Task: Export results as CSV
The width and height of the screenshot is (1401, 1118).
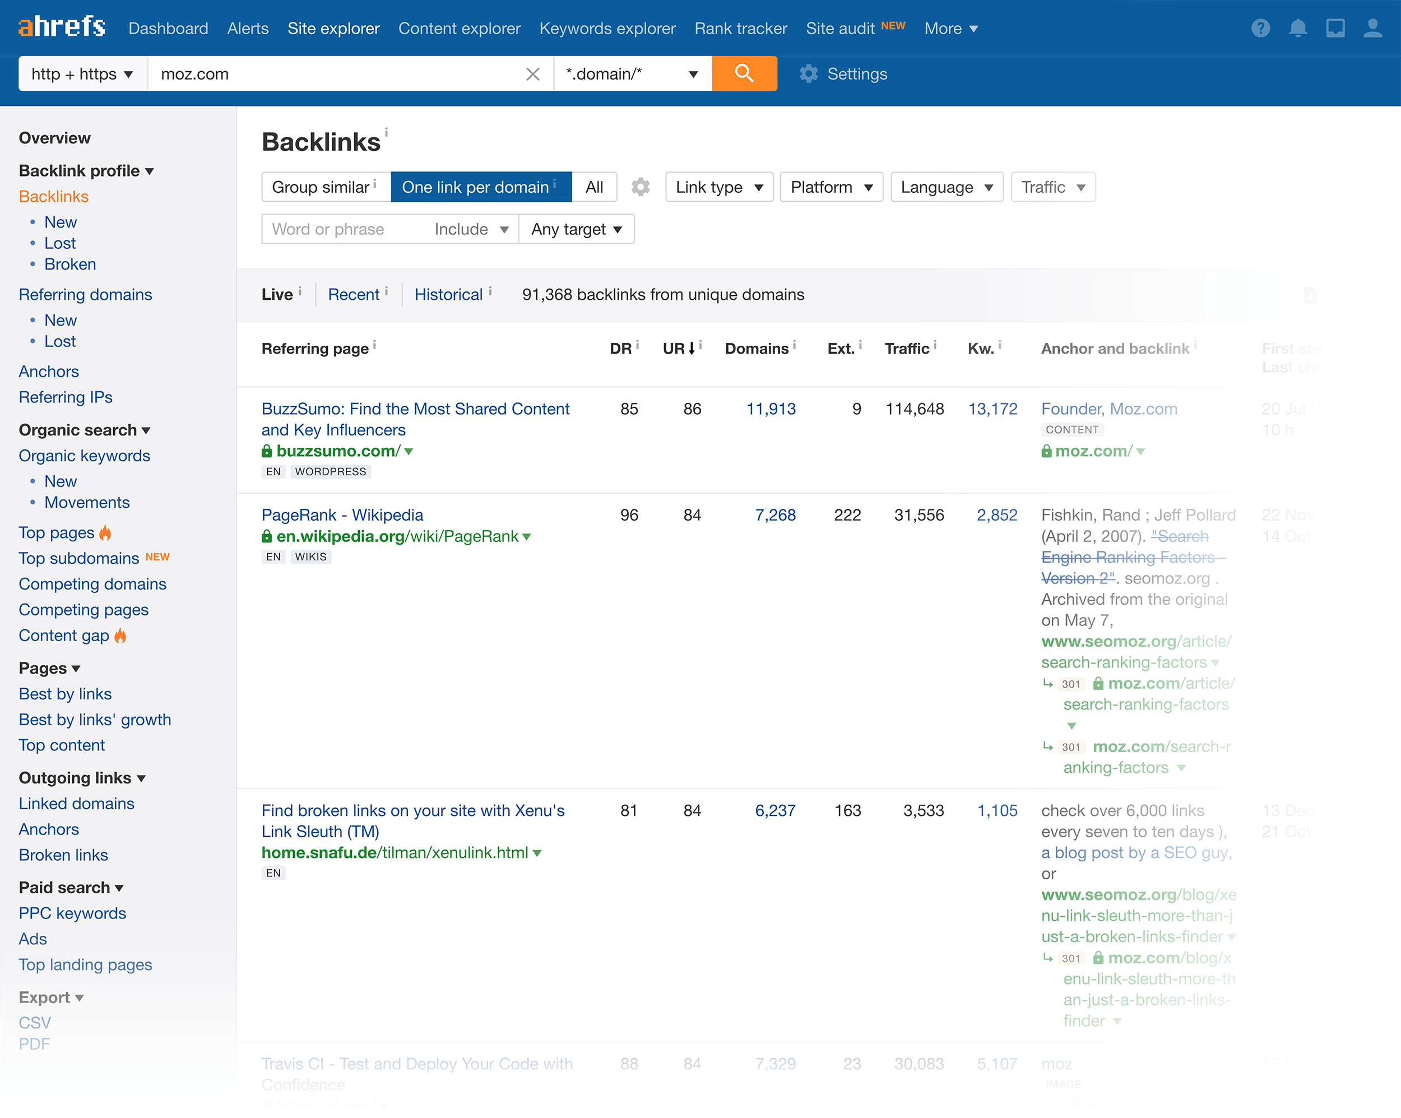Action: click(x=34, y=1023)
